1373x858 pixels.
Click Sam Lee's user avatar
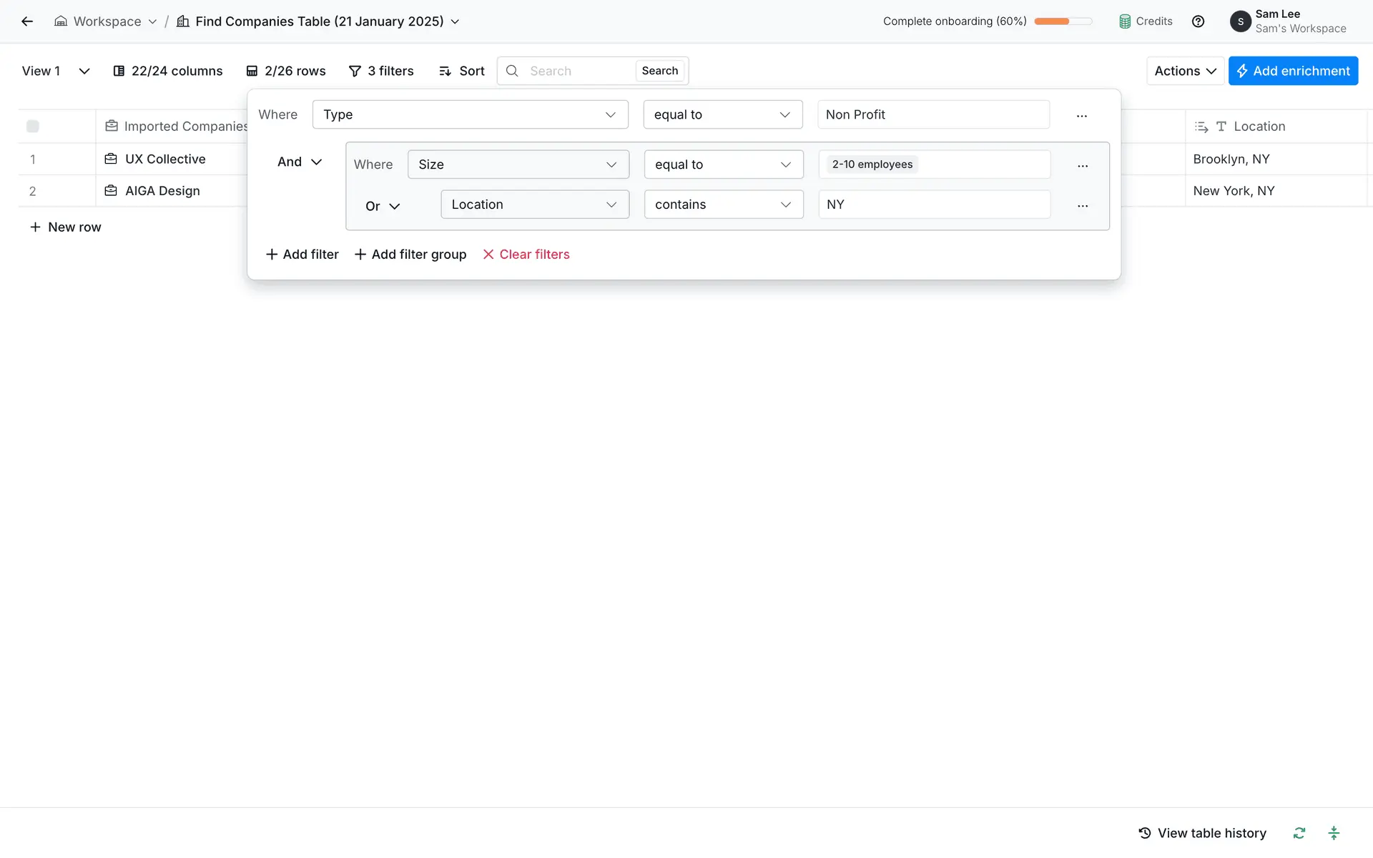click(x=1240, y=21)
